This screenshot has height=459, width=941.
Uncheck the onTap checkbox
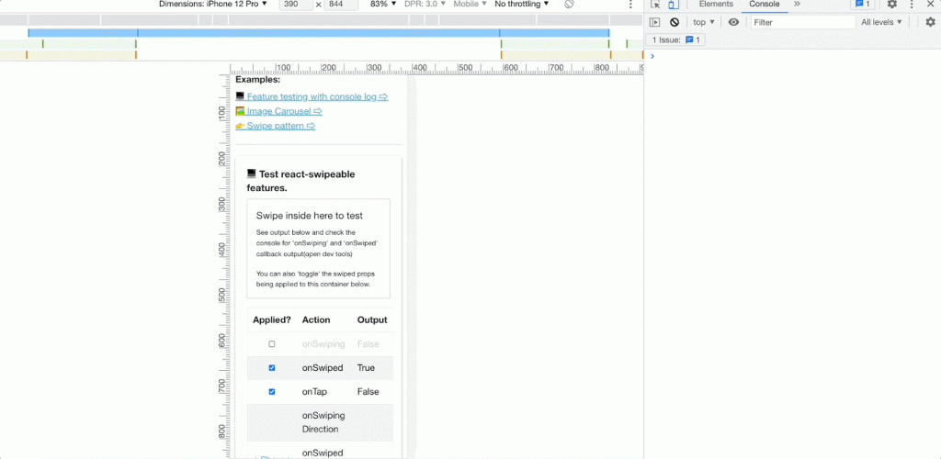pyautogui.click(x=272, y=392)
